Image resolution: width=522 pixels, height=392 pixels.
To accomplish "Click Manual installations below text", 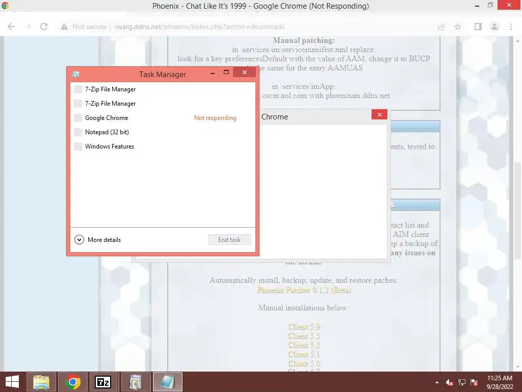I will pos(303,308).
